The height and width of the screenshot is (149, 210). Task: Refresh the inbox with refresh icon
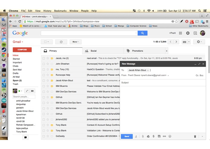61,42
